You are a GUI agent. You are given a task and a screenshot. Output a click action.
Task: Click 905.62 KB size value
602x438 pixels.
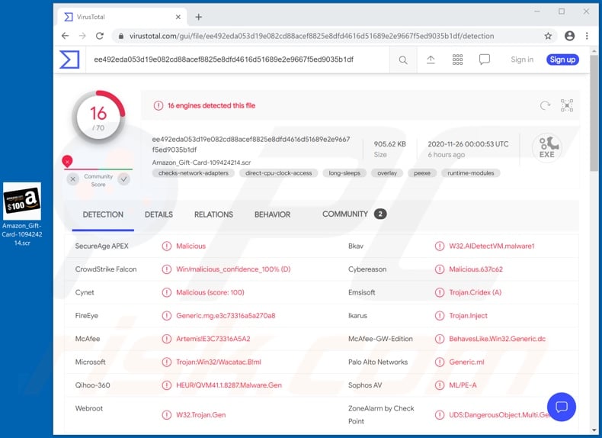tap(389, 144)
